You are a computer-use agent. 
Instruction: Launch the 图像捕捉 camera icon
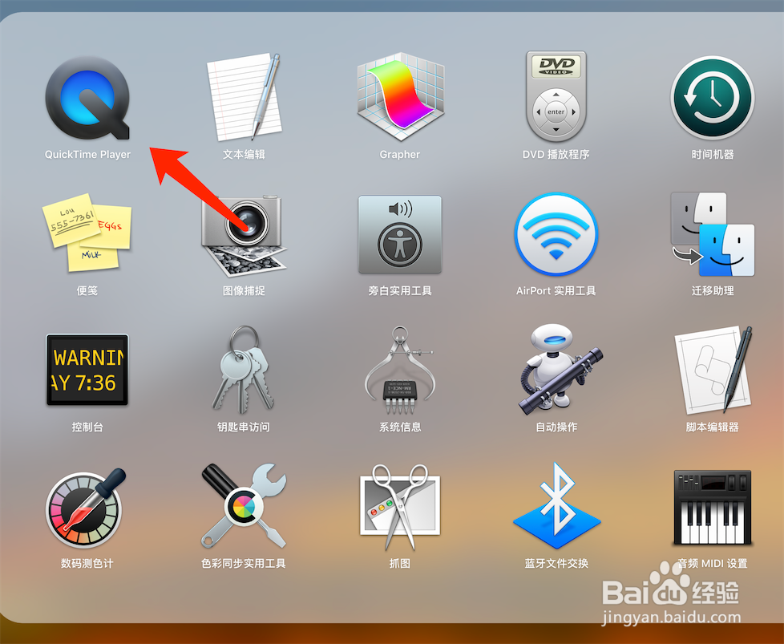pos(244,236)
